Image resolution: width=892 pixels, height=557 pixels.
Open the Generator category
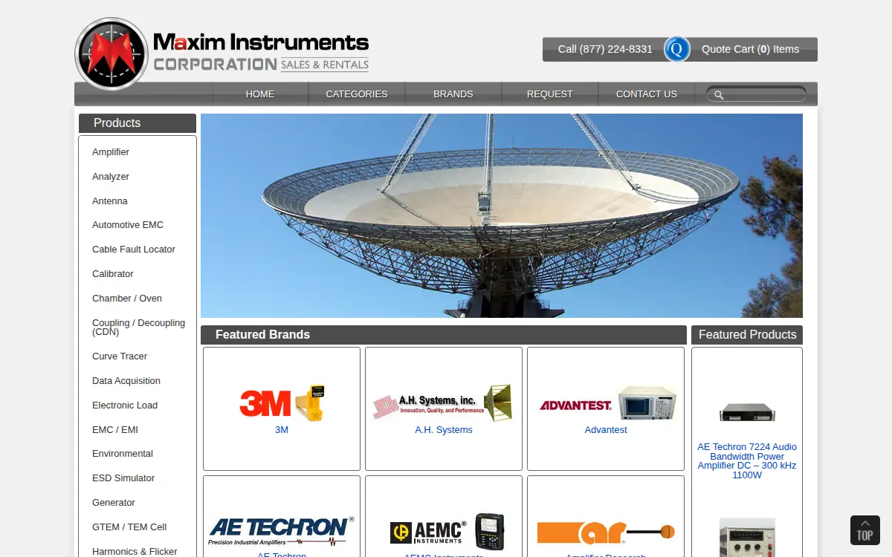coord(114,503)
